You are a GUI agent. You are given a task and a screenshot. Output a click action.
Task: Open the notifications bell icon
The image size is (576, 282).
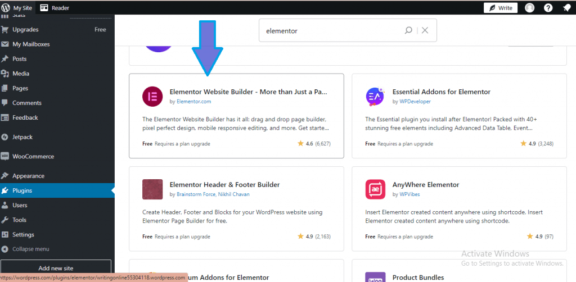pyautogui.click(x=567, y=8)
